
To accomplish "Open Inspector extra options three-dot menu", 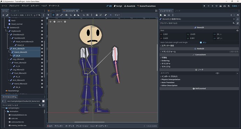I will pyautogui.click(x=173, y=15).
